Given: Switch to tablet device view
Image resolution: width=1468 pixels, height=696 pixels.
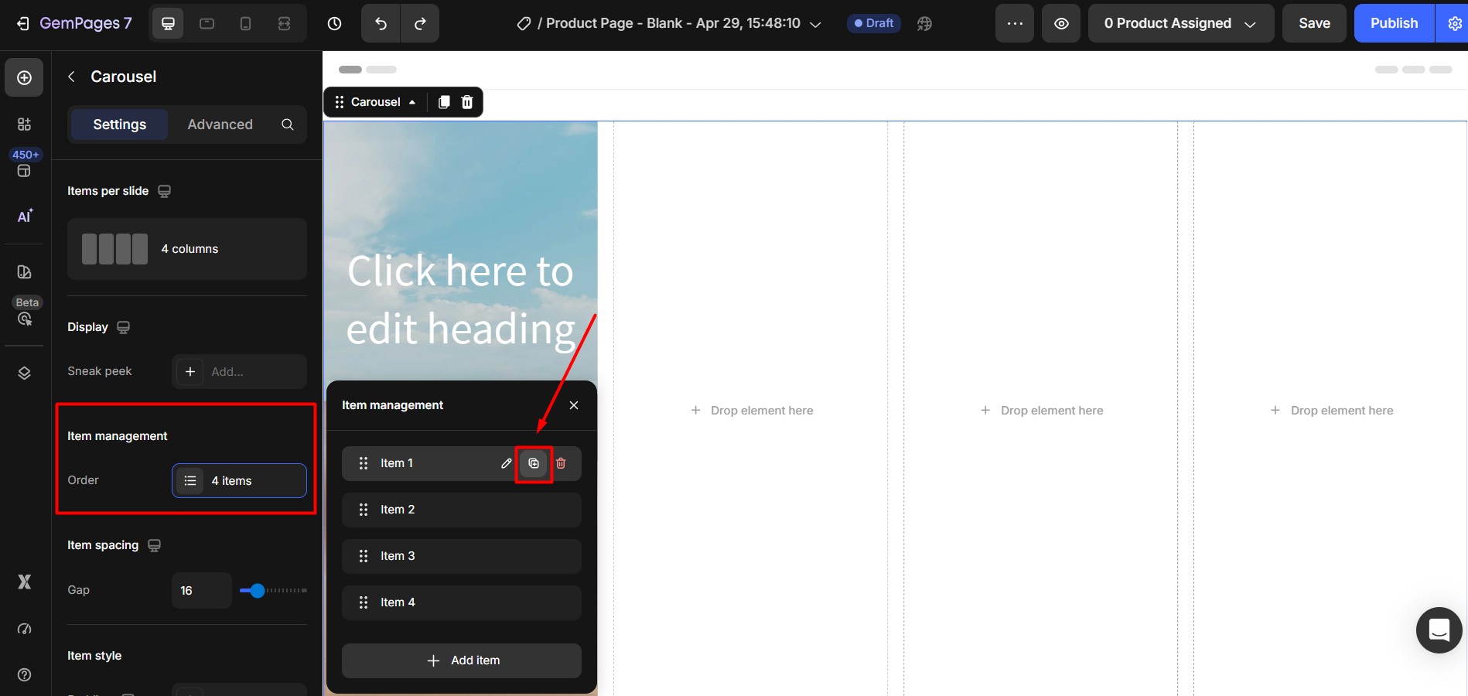Looking at the screenshot, I should tap(207, 23).
